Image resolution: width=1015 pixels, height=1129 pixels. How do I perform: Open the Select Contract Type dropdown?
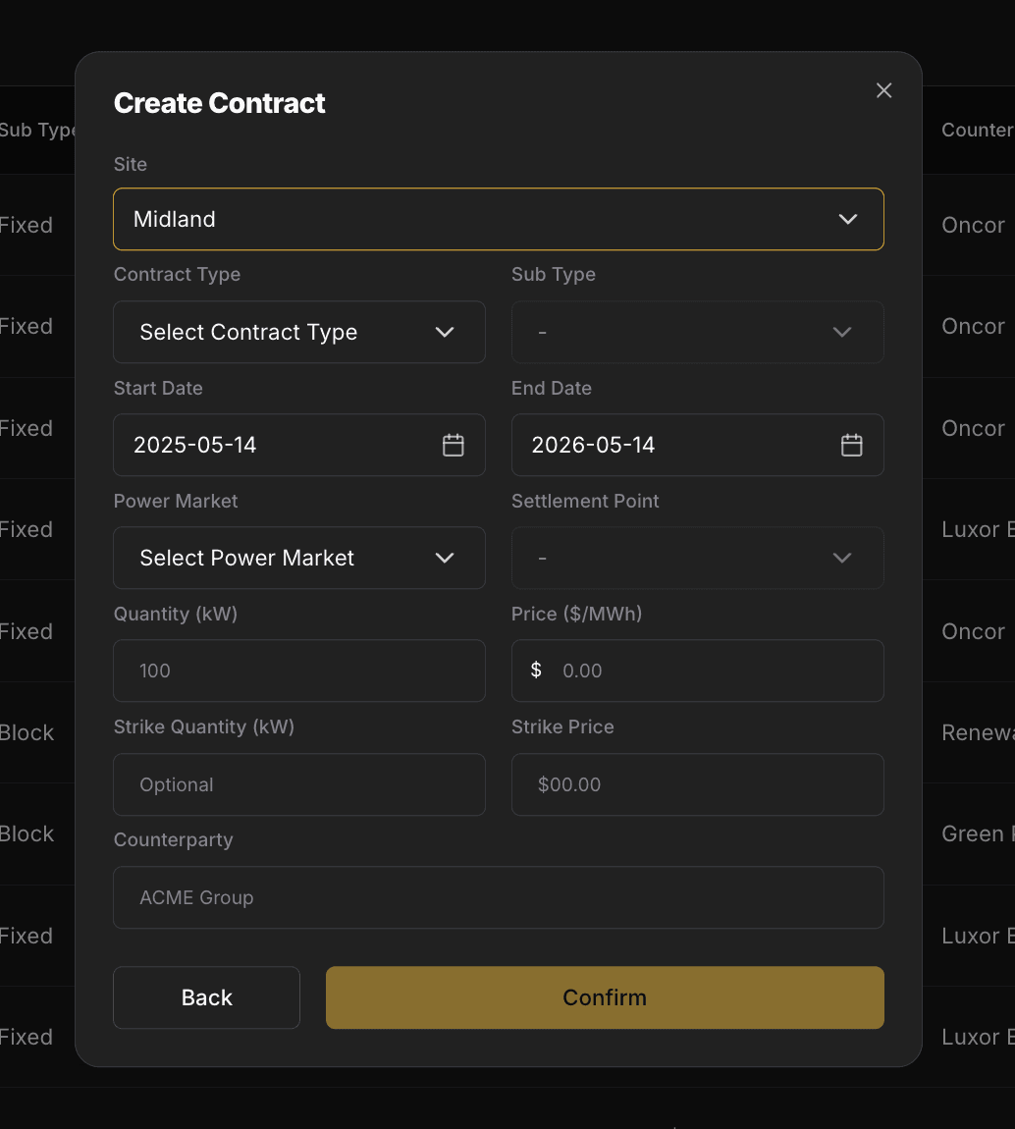click(298, 332)
